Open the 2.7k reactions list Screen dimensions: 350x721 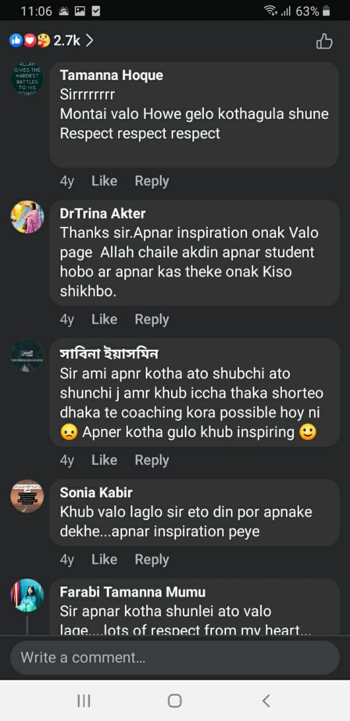[66, 41]
